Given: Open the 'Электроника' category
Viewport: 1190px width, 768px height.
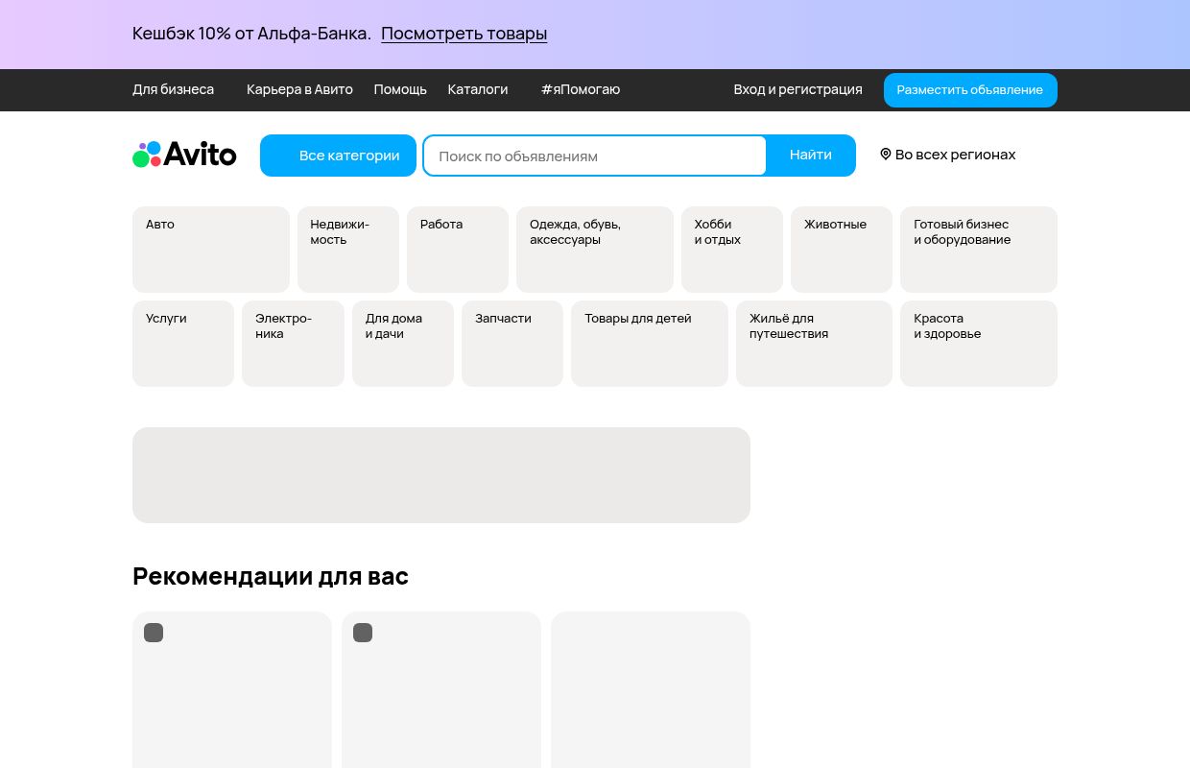Looking at the screenshot, I should click(293, 343).
